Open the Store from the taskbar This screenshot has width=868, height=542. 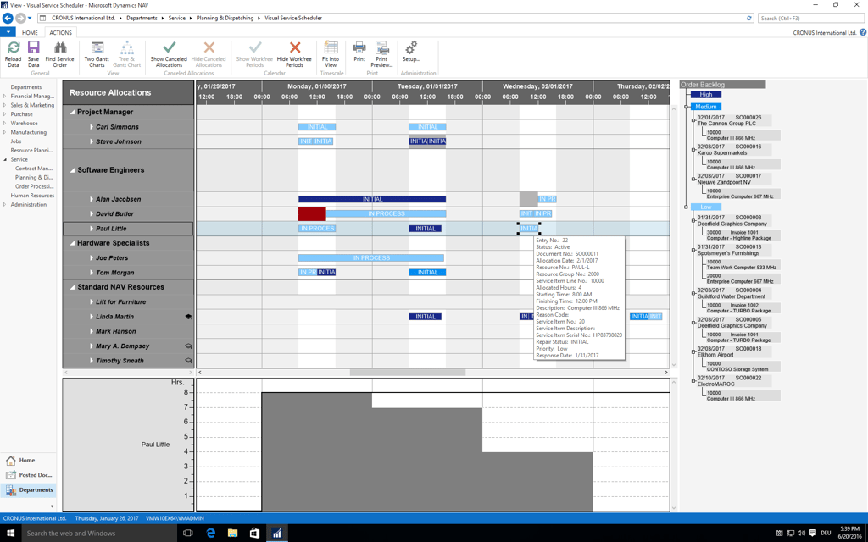pos(254,534)
